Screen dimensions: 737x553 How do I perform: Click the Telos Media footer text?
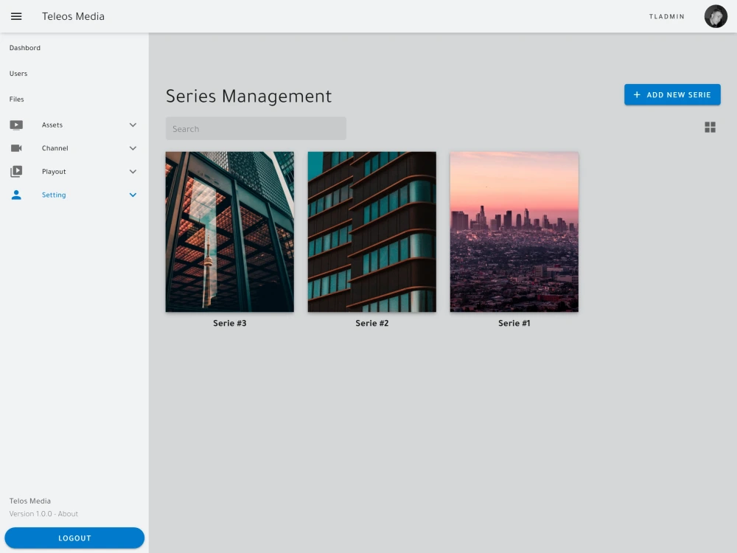point(30,501)
